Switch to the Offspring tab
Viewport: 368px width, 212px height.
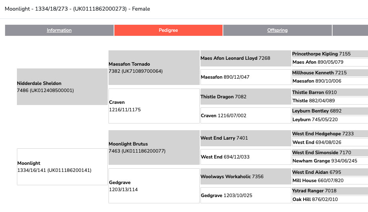277,30
